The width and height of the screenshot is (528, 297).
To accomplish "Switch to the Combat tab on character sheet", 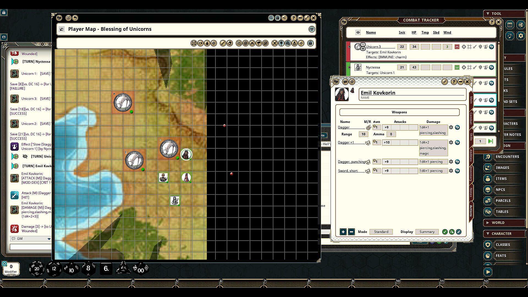I will 471,118.
